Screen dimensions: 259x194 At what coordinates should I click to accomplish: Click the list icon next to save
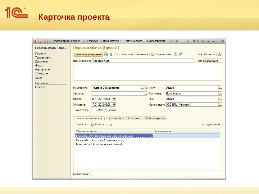pyautogui.click(x=111, y=54)
